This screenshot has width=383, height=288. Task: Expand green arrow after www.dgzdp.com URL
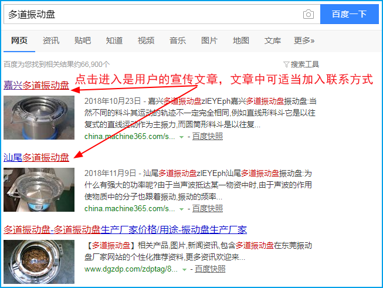click(x=184, y=270)
